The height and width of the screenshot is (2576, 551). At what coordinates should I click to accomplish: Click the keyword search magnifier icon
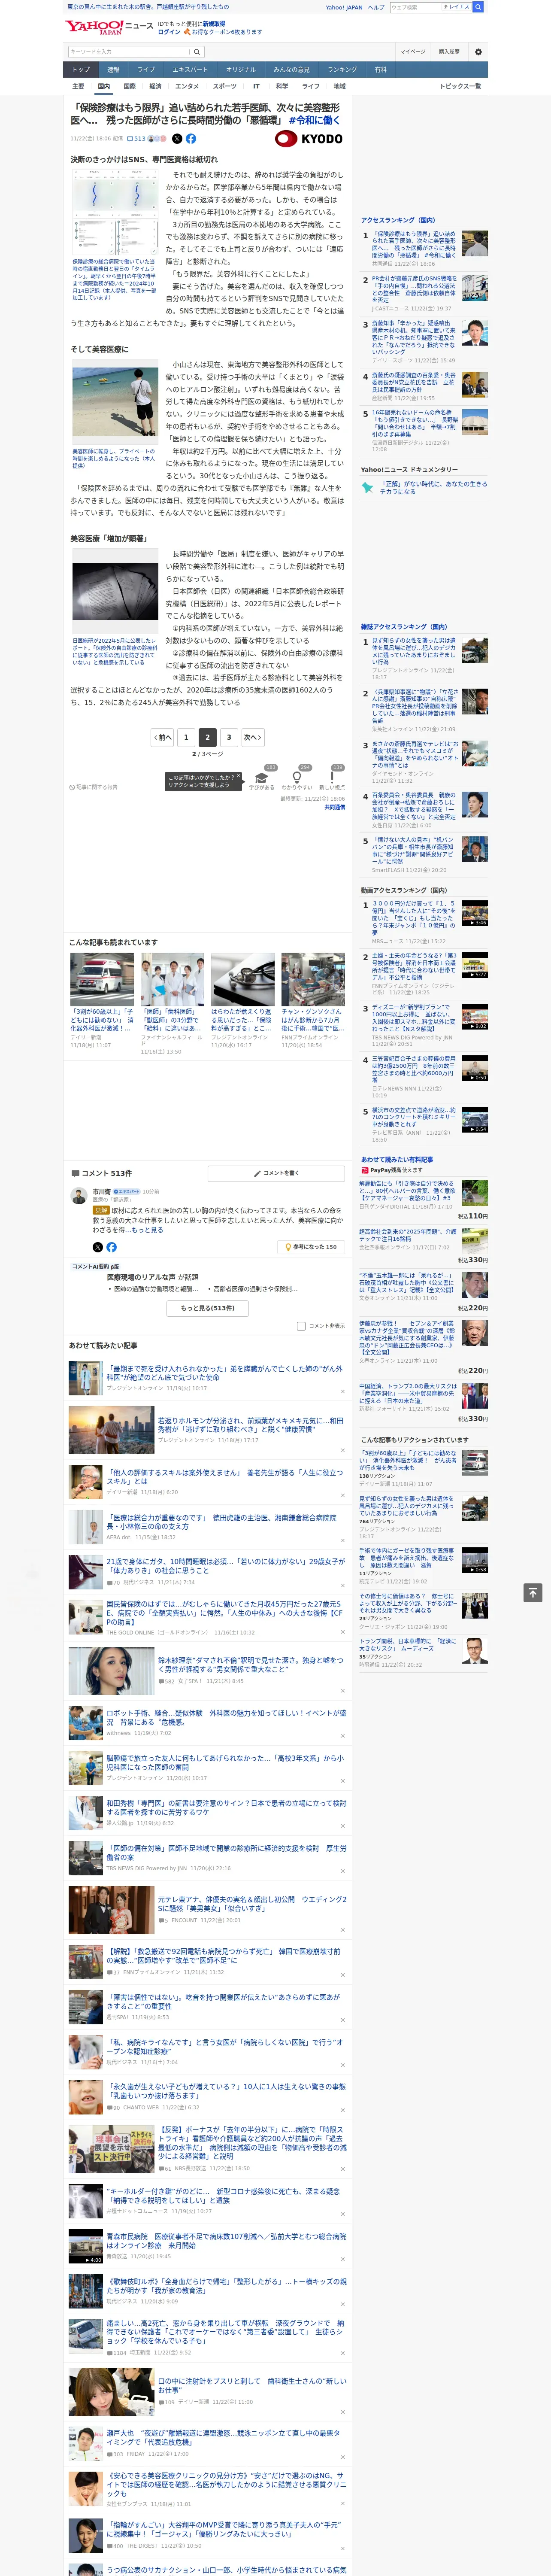click(x=196, y=51)
